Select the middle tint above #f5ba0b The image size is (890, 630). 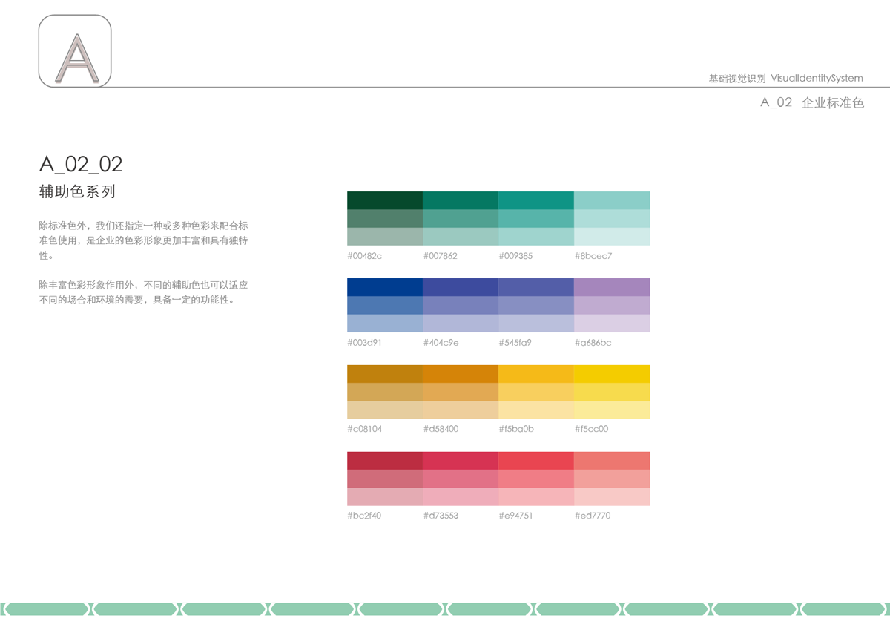pyautogui.click(x=536, y=392)
